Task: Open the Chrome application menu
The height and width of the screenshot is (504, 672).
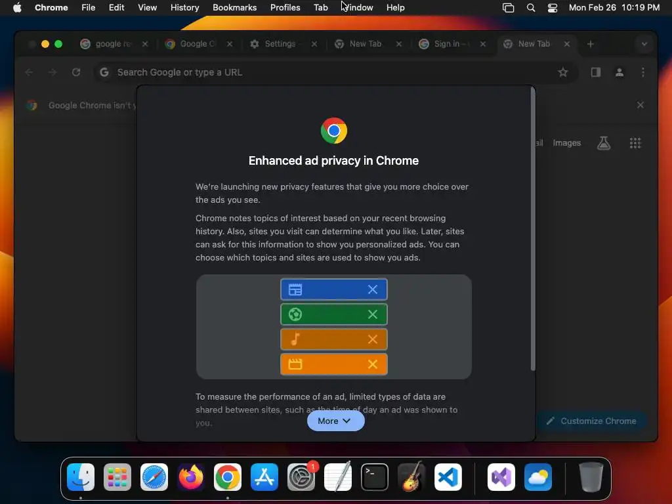Action: 51,7
